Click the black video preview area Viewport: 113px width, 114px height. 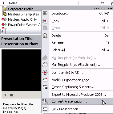pos(21,70)
